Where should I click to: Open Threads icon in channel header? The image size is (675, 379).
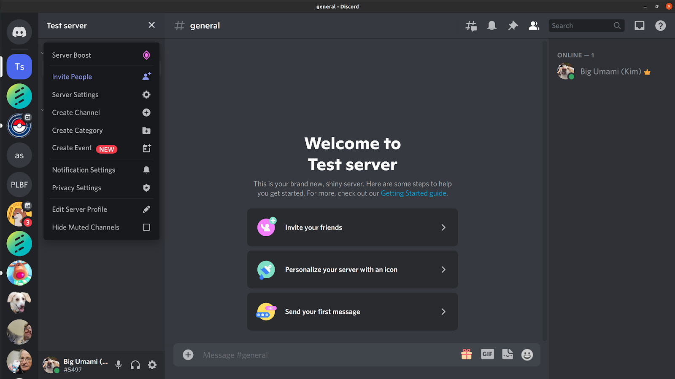pos(471,26)
